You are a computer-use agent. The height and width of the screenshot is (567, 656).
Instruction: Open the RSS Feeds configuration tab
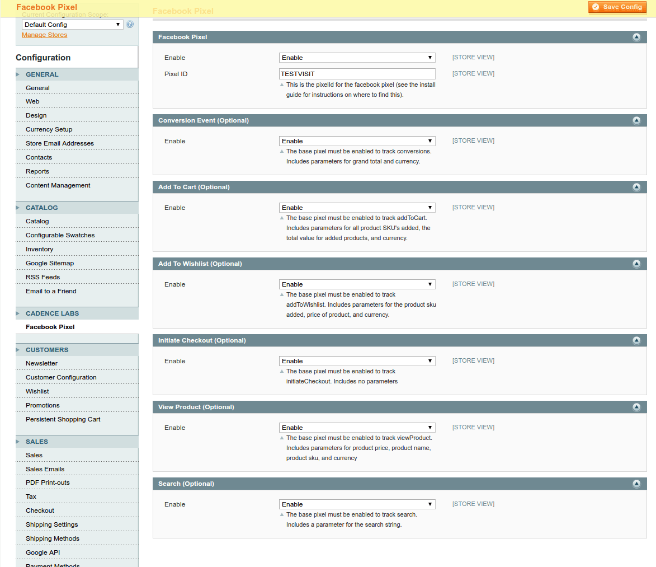pos(77,277)
